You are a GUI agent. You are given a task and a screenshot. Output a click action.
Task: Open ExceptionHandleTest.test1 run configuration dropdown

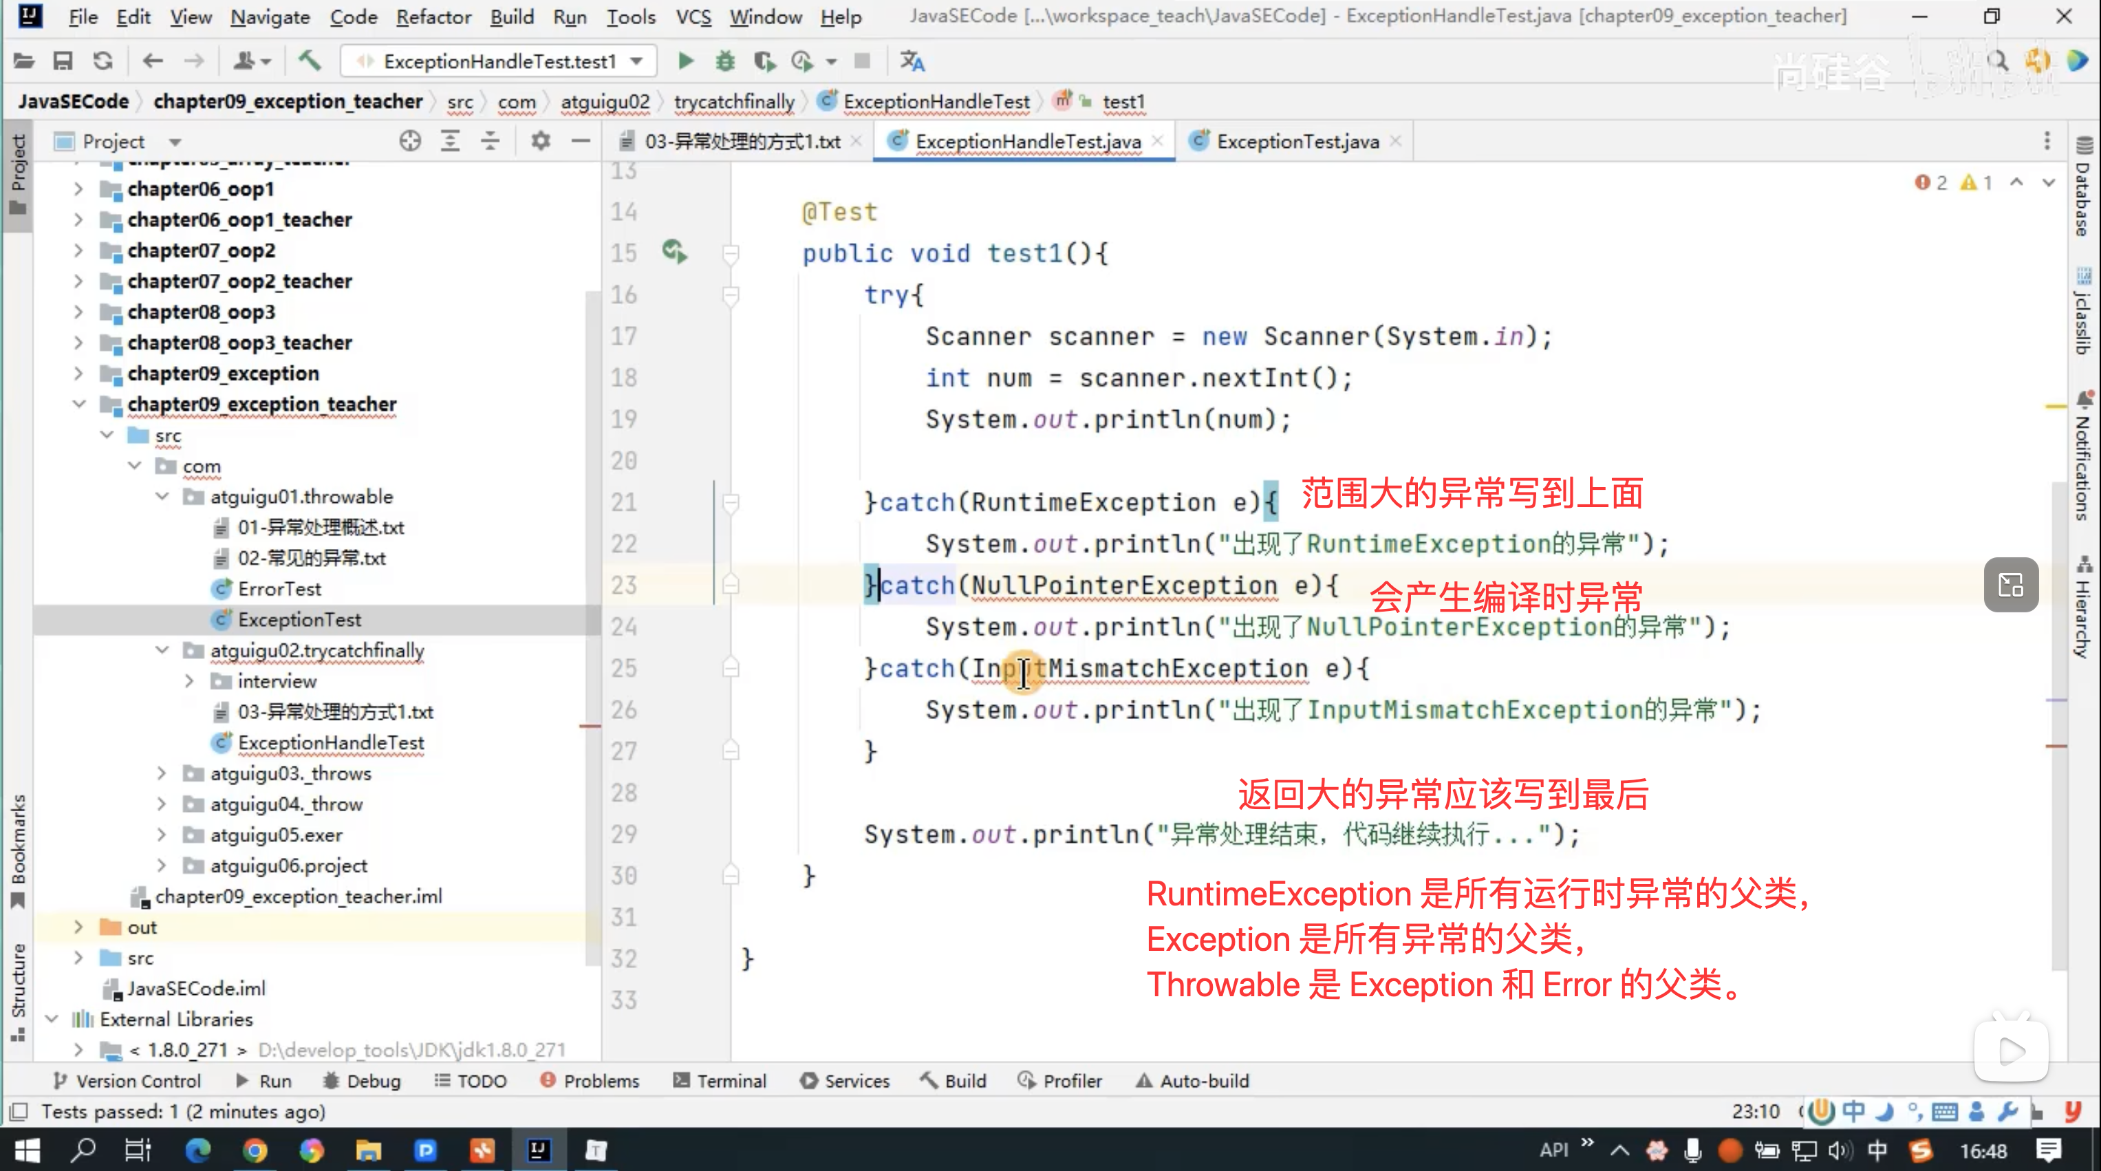pos(638,61)
